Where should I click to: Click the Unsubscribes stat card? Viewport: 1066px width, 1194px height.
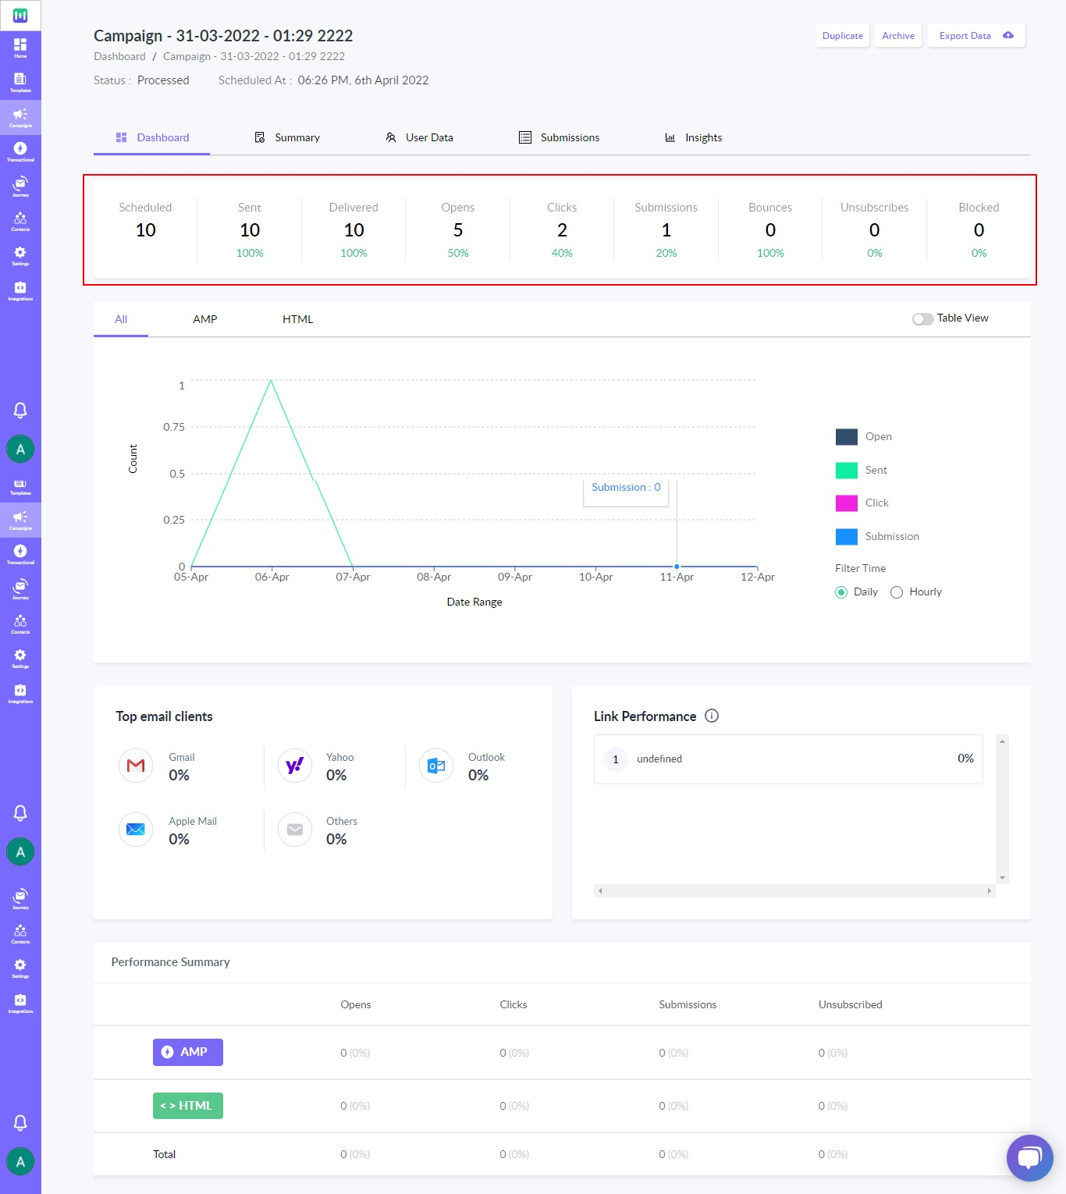pyautogui.click(x=875, y=229)
